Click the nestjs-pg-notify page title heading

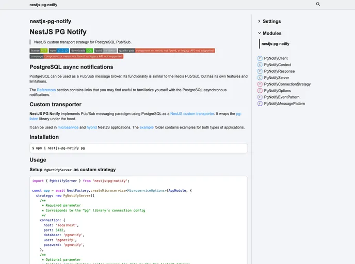(x=50, y=21)
